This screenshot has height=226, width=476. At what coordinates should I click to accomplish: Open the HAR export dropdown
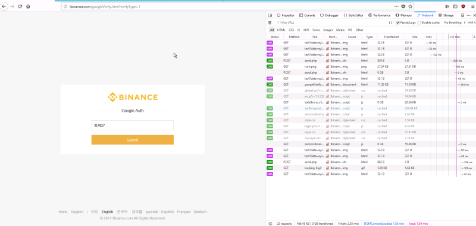click(471, 23)
